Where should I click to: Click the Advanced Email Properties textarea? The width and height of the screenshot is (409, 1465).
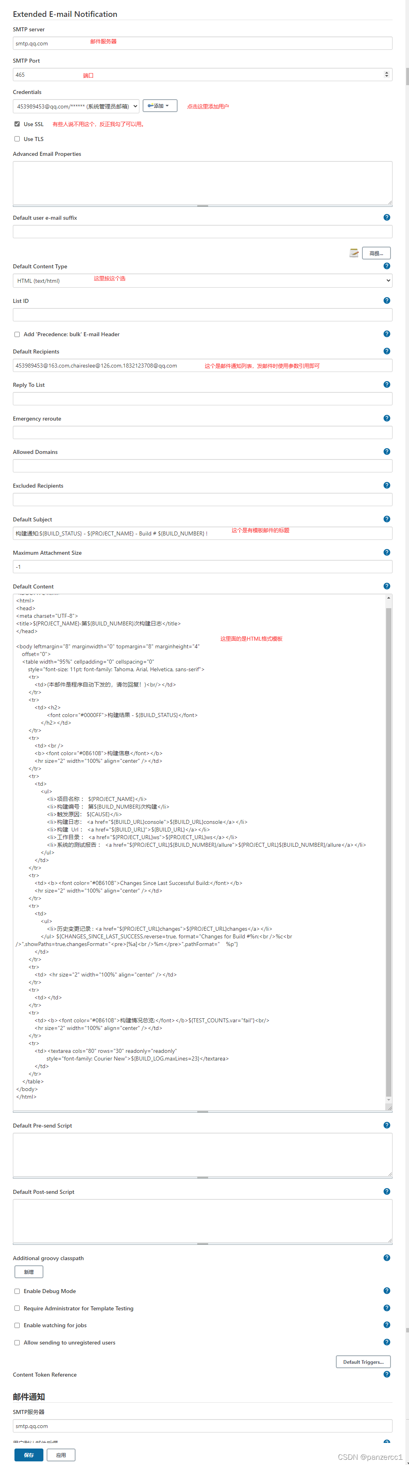202,182
